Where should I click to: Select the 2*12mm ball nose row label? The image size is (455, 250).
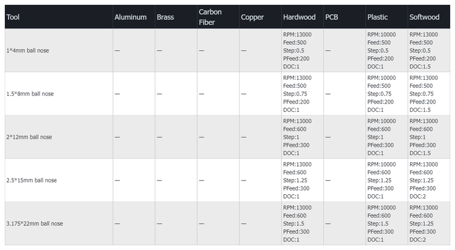[29, 137]
